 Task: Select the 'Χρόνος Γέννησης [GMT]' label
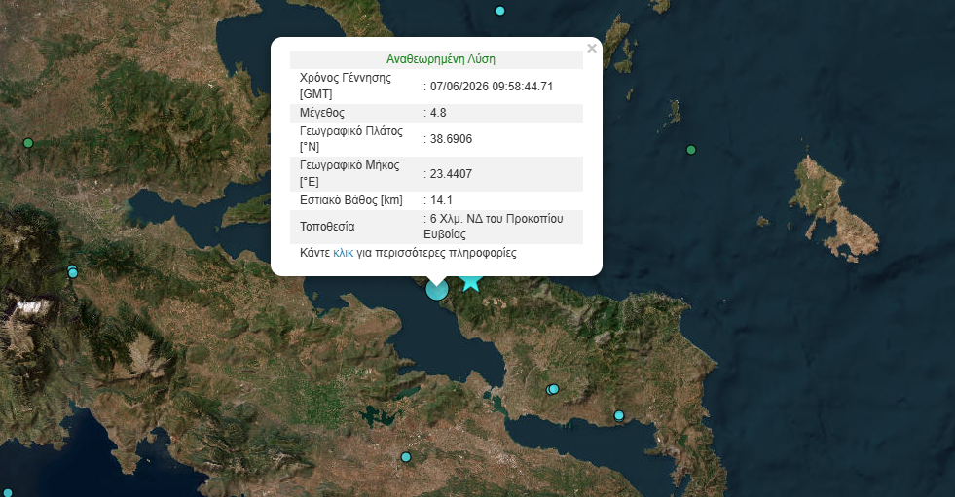coord(346,86)
